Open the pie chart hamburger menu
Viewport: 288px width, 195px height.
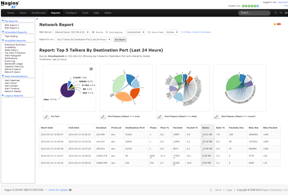(x=91, y=69)
